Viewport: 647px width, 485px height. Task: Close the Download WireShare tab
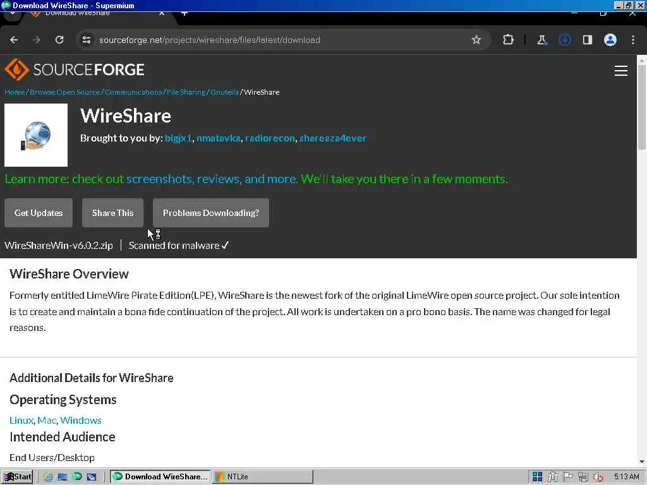click(x=162, y=13)
